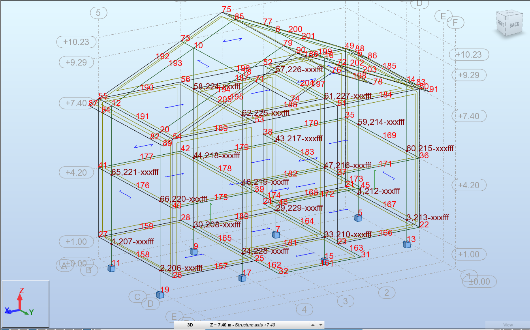Select the +10.23 elevation bubble on the left
Image resolution: width=530 pixels, height=330 pixels.
tap(76, 42)
